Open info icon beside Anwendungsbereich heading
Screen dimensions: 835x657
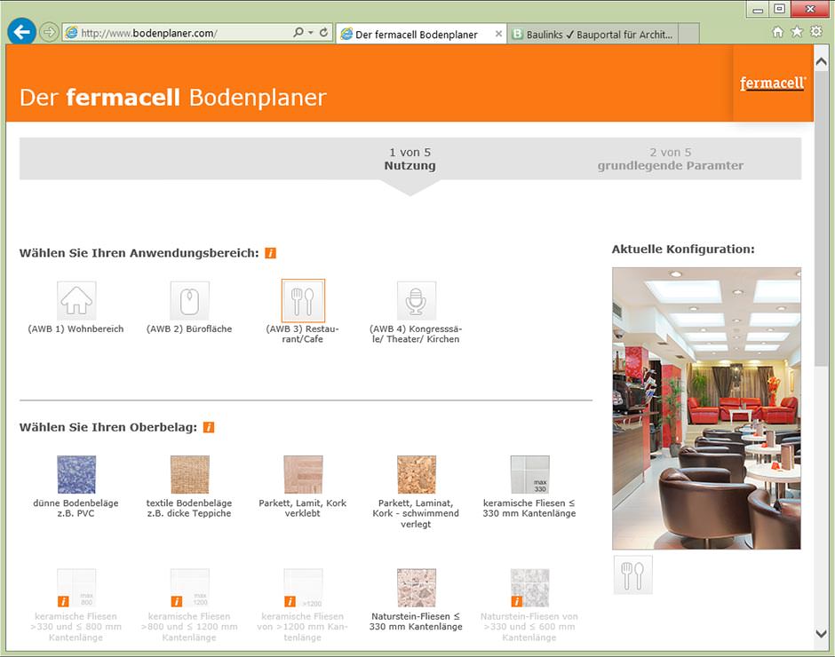[x=271, y=253]
